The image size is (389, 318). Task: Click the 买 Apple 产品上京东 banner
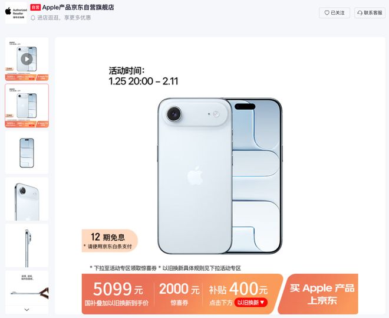[x=320, y=294]
